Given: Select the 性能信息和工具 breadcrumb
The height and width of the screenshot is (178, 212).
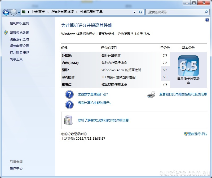Looking at the screenshot, I should click(x=91, y=12).
